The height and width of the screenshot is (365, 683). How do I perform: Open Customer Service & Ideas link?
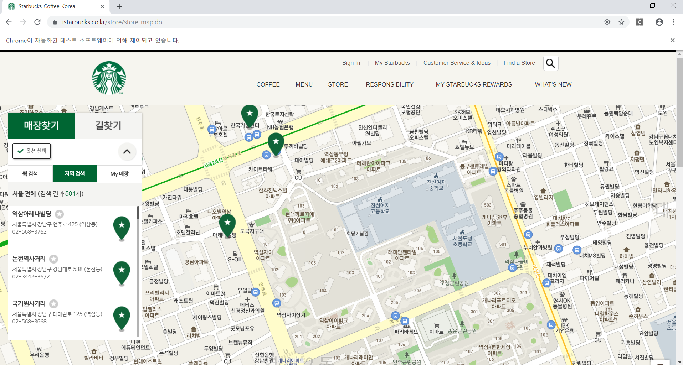click(457, 63)
